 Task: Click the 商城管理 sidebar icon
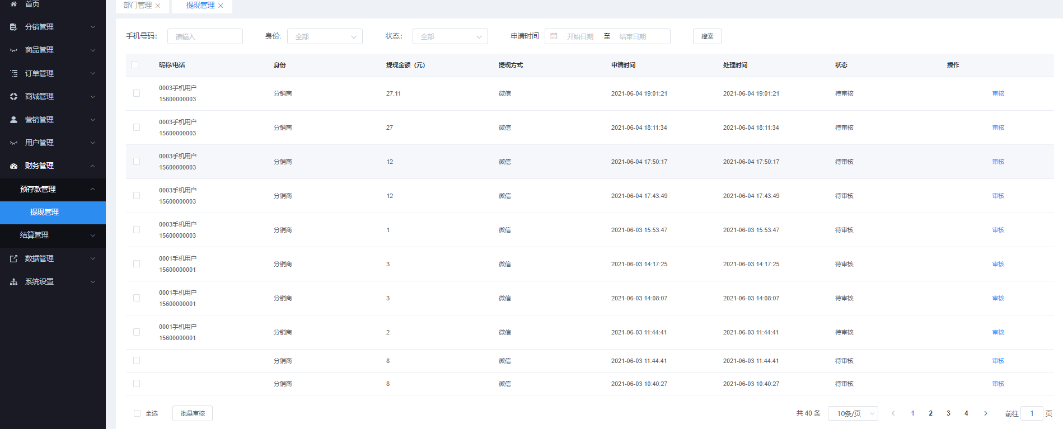pos(13,96)
